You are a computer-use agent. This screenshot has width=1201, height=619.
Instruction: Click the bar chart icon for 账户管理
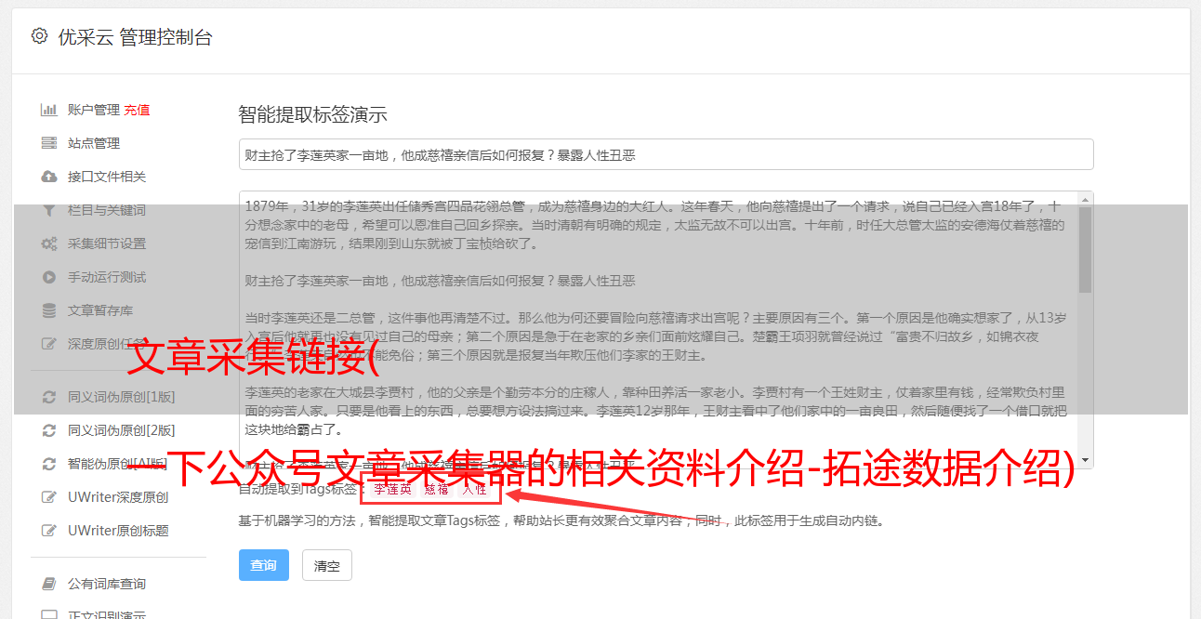pos(49,110)
